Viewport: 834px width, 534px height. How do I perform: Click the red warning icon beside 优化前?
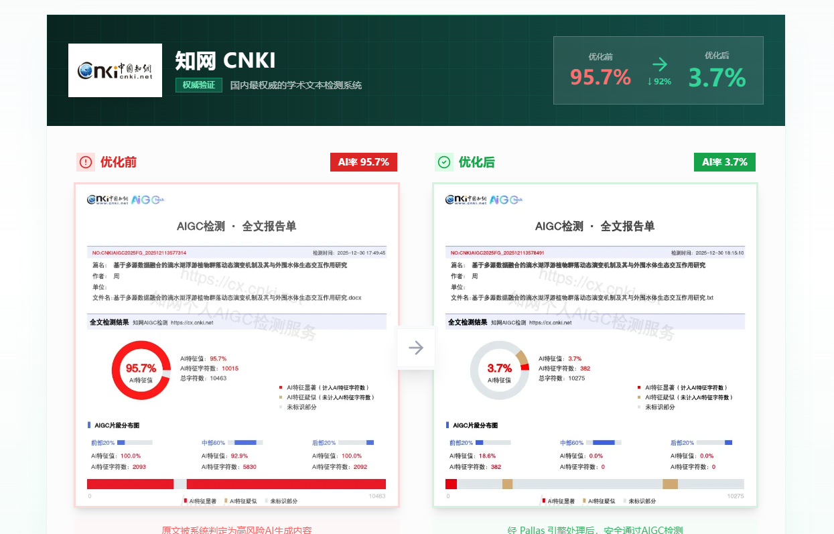[x=86, y=162]
